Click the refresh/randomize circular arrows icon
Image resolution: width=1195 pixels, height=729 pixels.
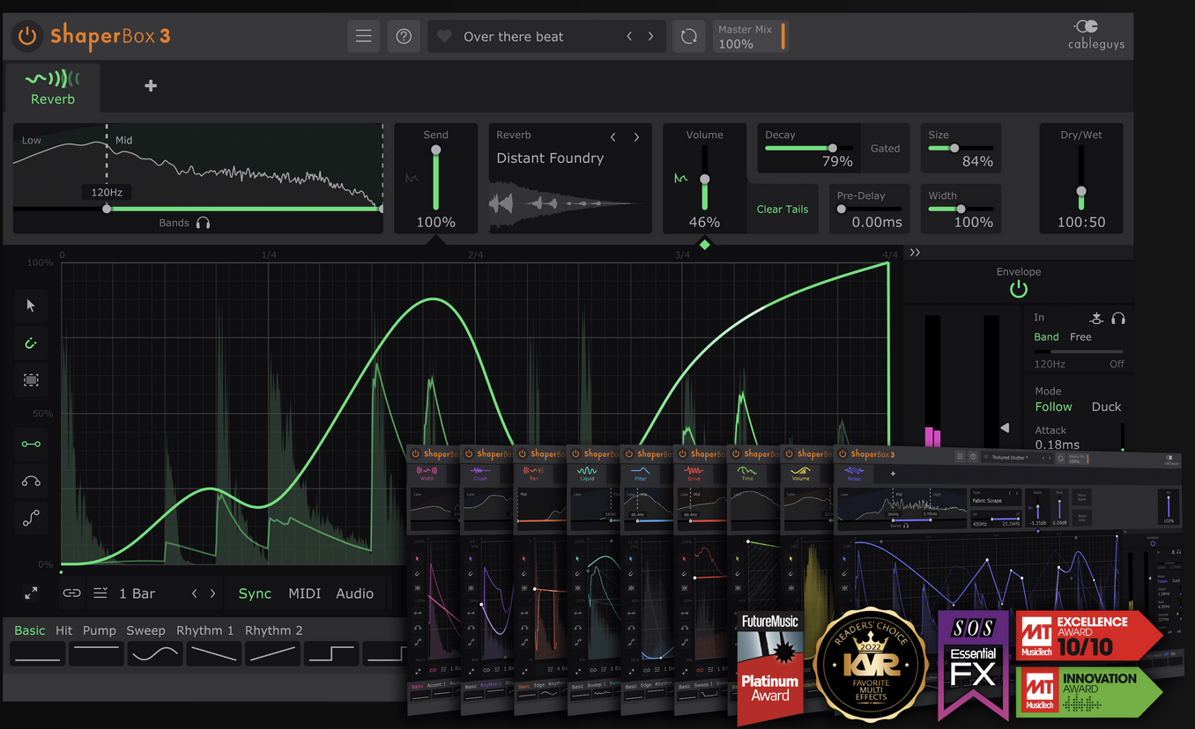coord(689,36)
